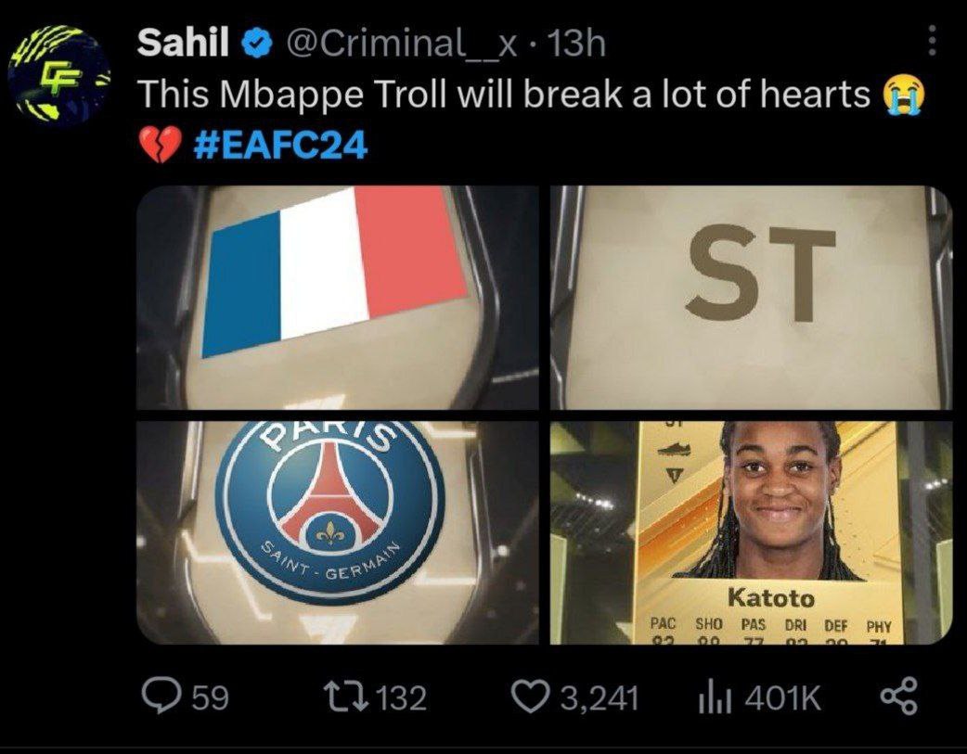Click the 401K views count

(x=782, y=698)
